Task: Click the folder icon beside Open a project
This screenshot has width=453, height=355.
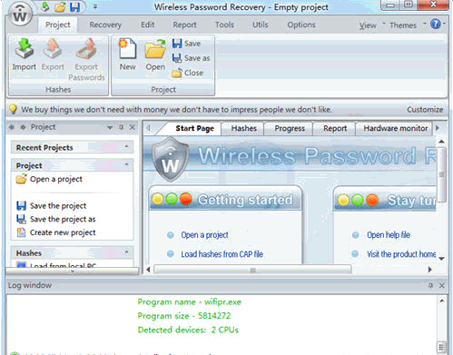Action: tap(21, 179)
